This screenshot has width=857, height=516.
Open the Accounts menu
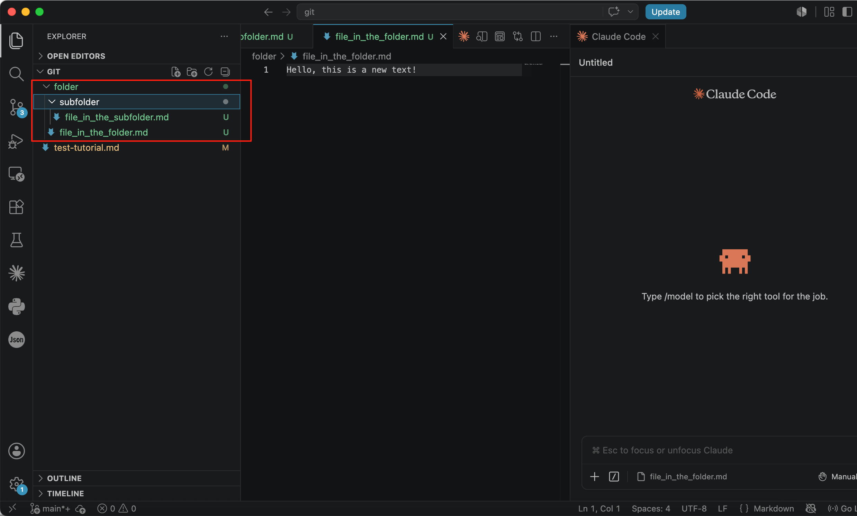16,451
